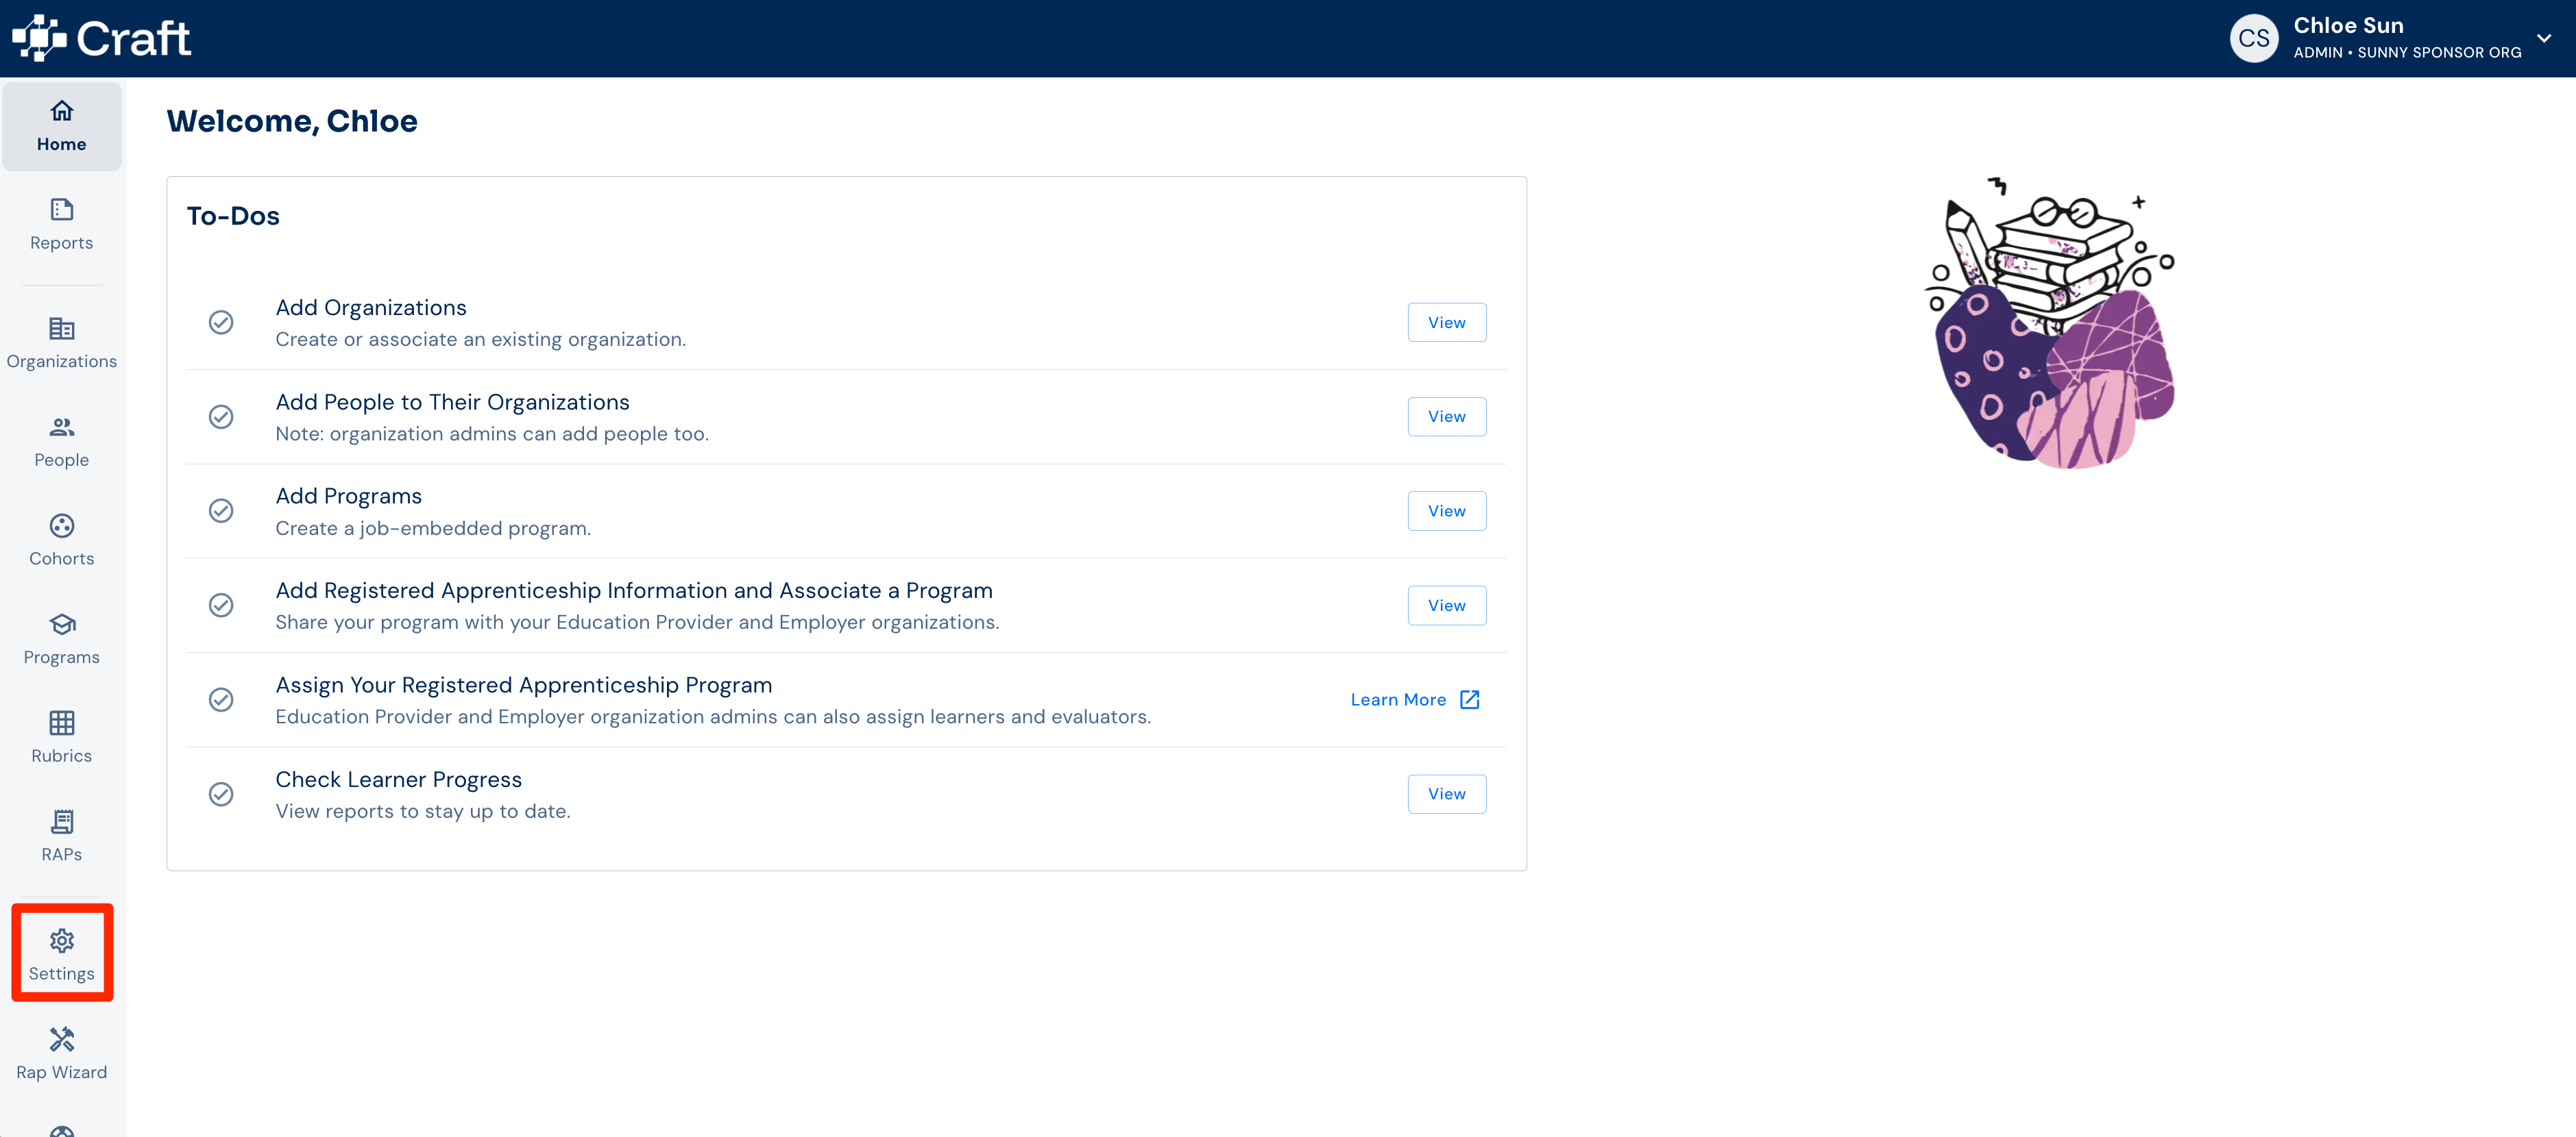Select the Cohorts menu label

[x=62, y=558]
